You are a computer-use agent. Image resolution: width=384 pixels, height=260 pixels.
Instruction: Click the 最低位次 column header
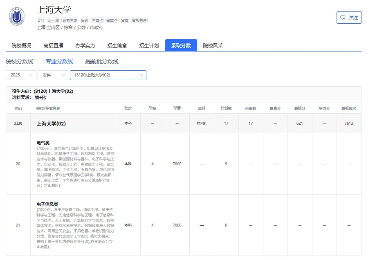[x=349, y=108]
